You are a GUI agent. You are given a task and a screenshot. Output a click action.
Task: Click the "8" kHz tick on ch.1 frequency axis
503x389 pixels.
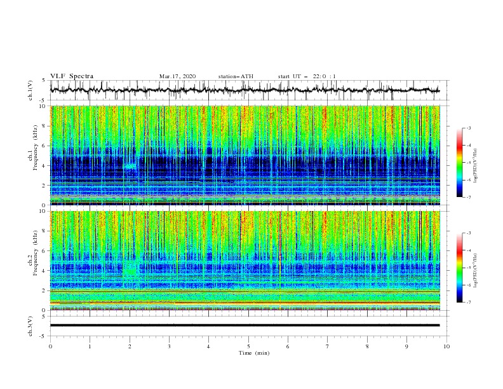click(x=44, y=126)
